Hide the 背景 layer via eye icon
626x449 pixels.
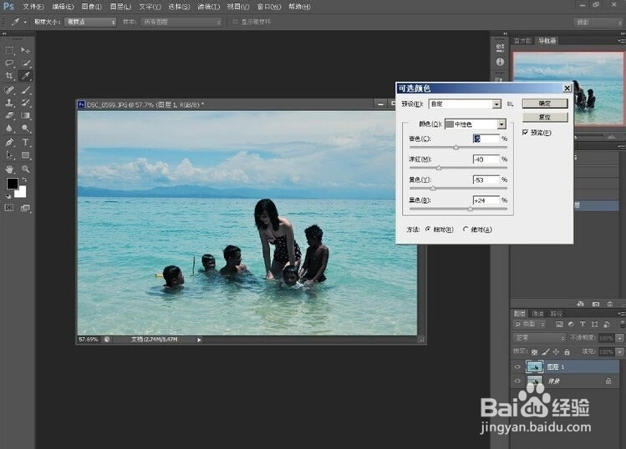point(517,381)
